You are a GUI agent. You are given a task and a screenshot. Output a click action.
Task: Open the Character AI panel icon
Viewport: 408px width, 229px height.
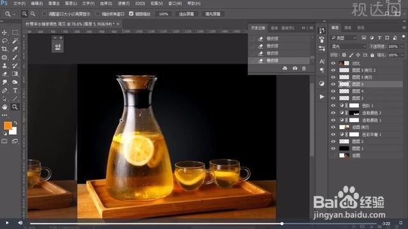pyautogui.click(x=322, y=62)
